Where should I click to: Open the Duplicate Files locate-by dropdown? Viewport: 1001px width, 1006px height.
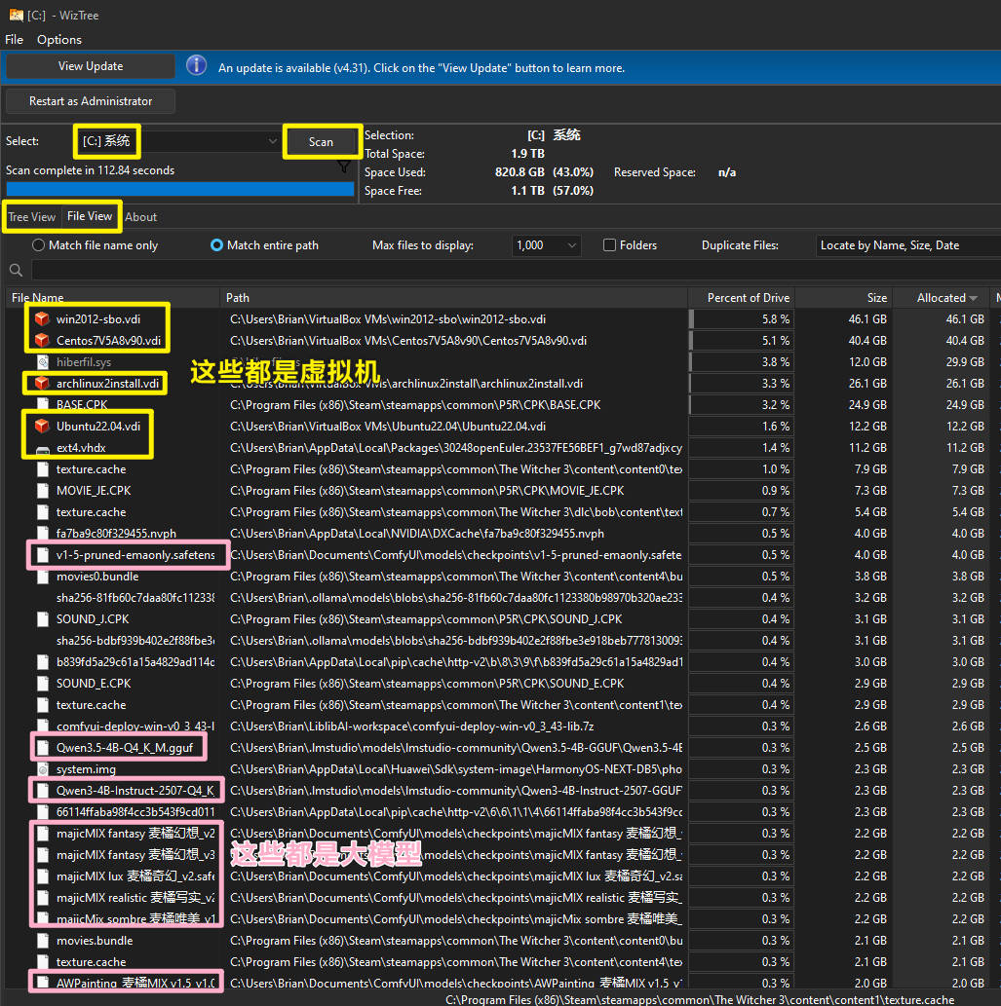pos(907,245)
